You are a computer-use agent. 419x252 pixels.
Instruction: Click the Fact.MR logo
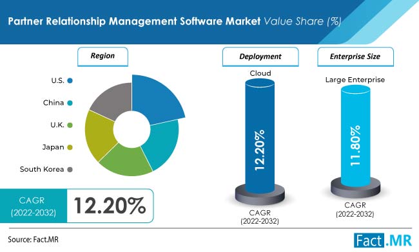point(383,240)
